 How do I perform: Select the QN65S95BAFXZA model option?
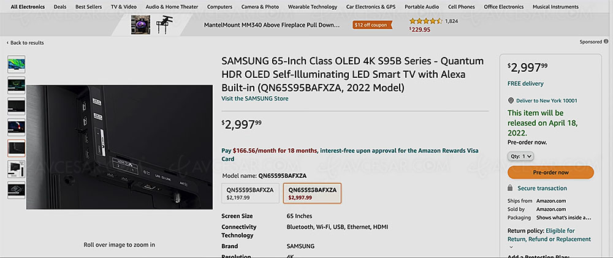pos(313,193)
